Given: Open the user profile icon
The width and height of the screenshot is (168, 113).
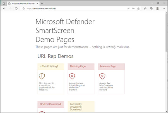Looking at the screenshot, I should coord(157,8).
